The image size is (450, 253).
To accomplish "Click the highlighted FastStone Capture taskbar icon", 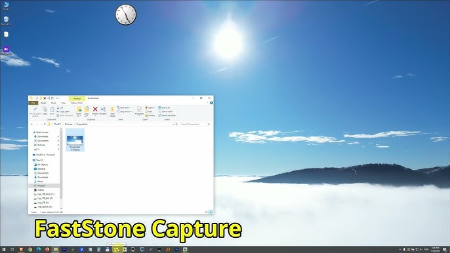I will click(116, 250).
